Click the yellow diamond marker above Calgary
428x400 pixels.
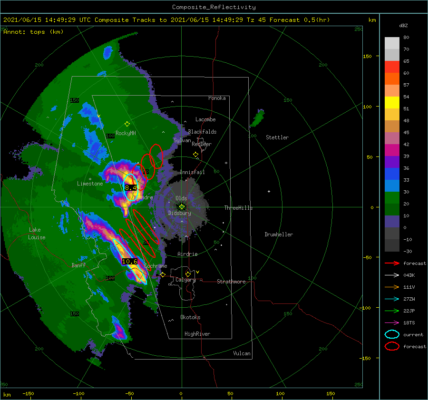[x=188, y=274]
